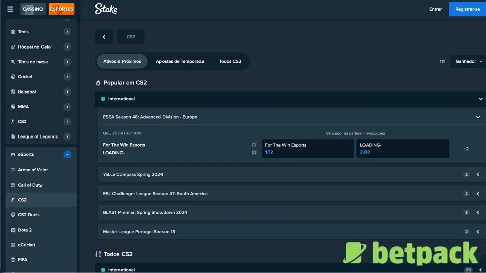Expand League of Legends submenu arrow
The width and height of the screenshot is (486, 273).
click(x=67, y=136)
